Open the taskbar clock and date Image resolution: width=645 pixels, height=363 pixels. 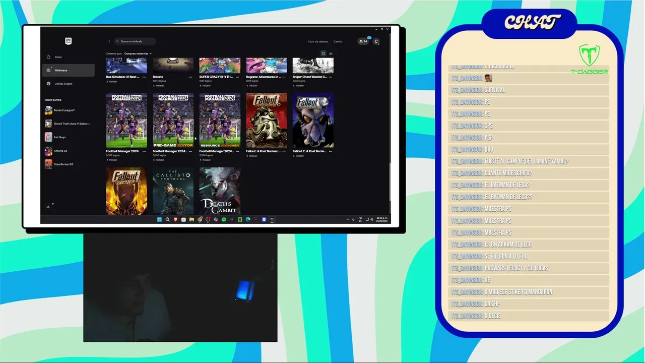click(381, 219)
